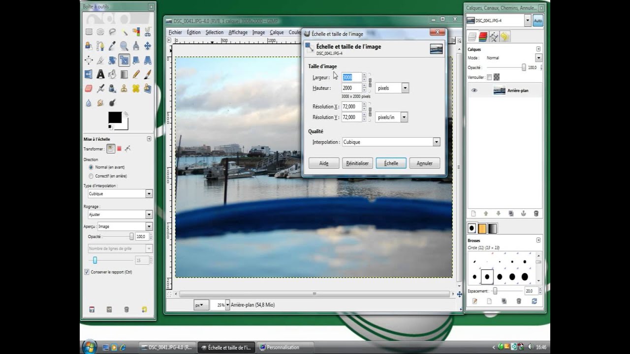
Task: Click the refresh brushes icon
Action: tap(534, 301)
